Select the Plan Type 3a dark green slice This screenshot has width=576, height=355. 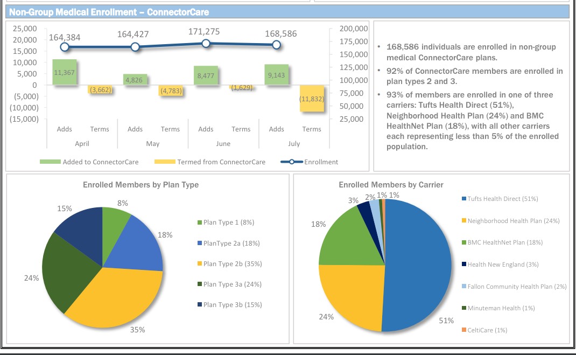65,269
